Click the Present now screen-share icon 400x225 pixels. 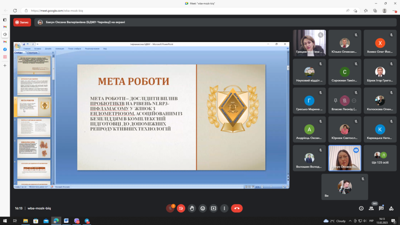click(x=214, y=208)
